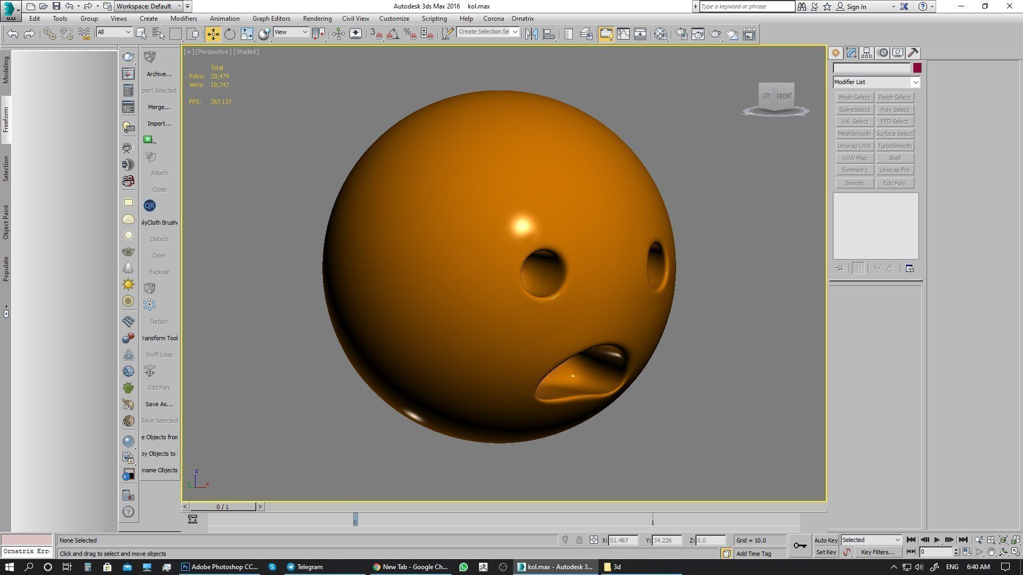Open the Utilities hammer panel

pos(913,53)
